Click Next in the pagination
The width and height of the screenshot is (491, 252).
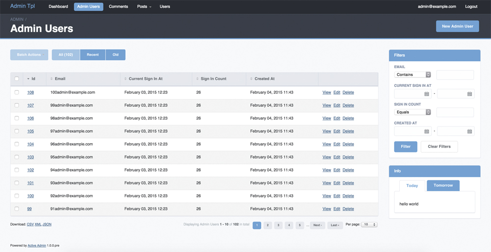pyautogui.click(x=318, y=225)
